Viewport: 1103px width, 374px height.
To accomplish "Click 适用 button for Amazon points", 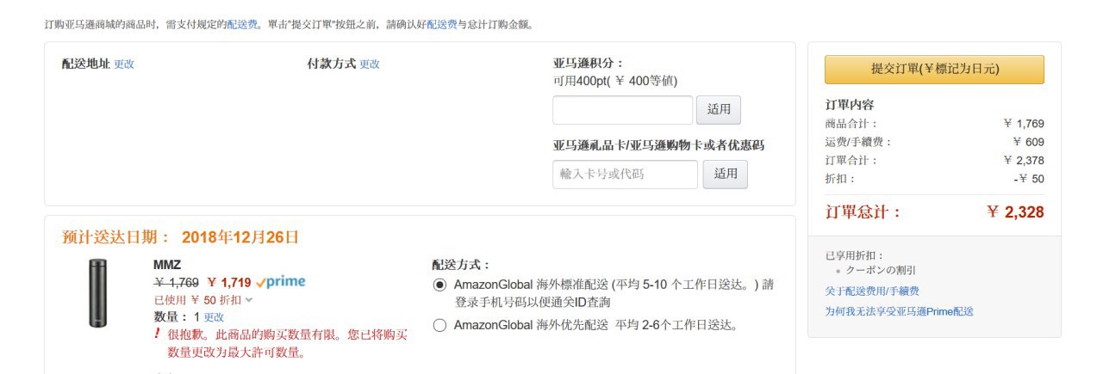I will click(718, 109).
